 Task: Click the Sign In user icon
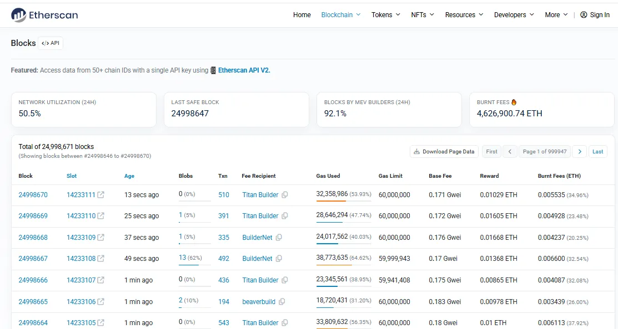[x=584, y=14]
